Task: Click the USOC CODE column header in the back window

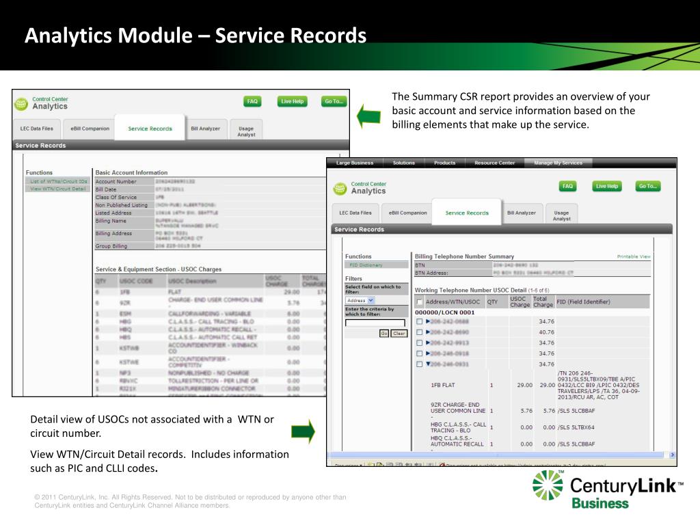Action: click(136, 281)
